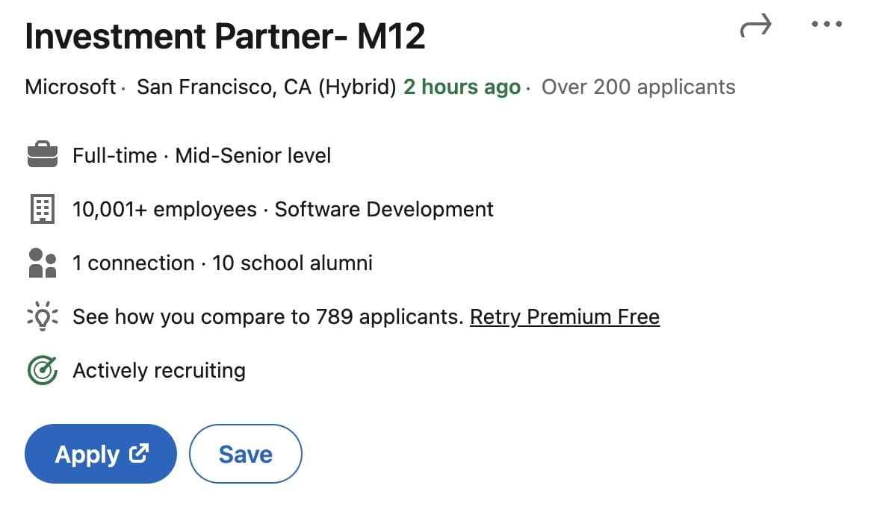This screenshot has width=877, height=506.
Task: Click the 1 connection text
Action: (133, 263)
